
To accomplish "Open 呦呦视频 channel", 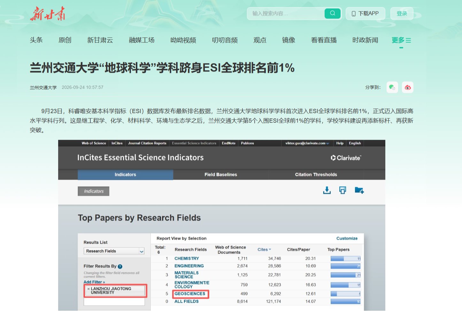I will pos(183,40).
